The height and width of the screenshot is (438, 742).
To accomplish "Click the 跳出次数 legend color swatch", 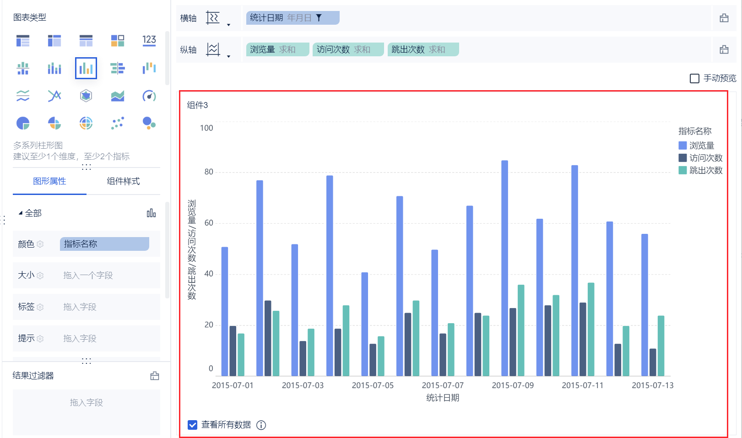I will click(x=682, y=170).
